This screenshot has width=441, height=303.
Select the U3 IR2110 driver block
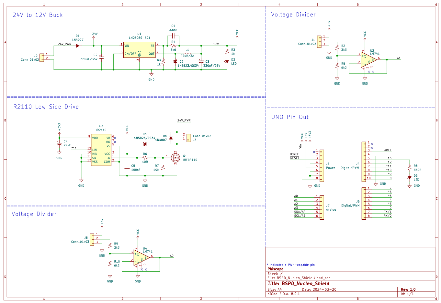[101, 150]
